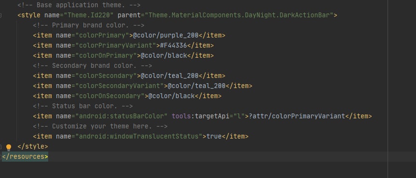Image resolution: width=416 pixels, height=178 pixels.
Task: Collapse the style block at Theme.Id220 line
Action: [x=0, y=15]
